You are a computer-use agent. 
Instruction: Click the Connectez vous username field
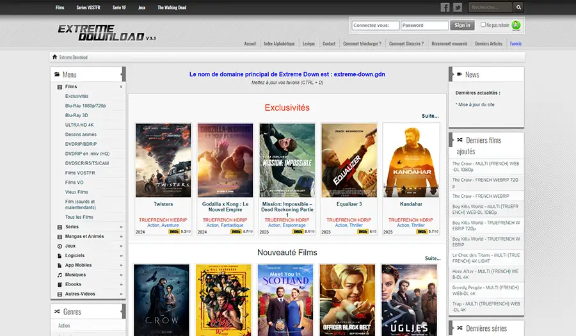376,26
